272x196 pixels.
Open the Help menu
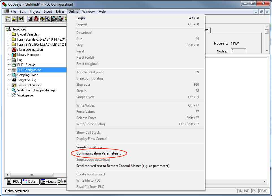point(102,11)
